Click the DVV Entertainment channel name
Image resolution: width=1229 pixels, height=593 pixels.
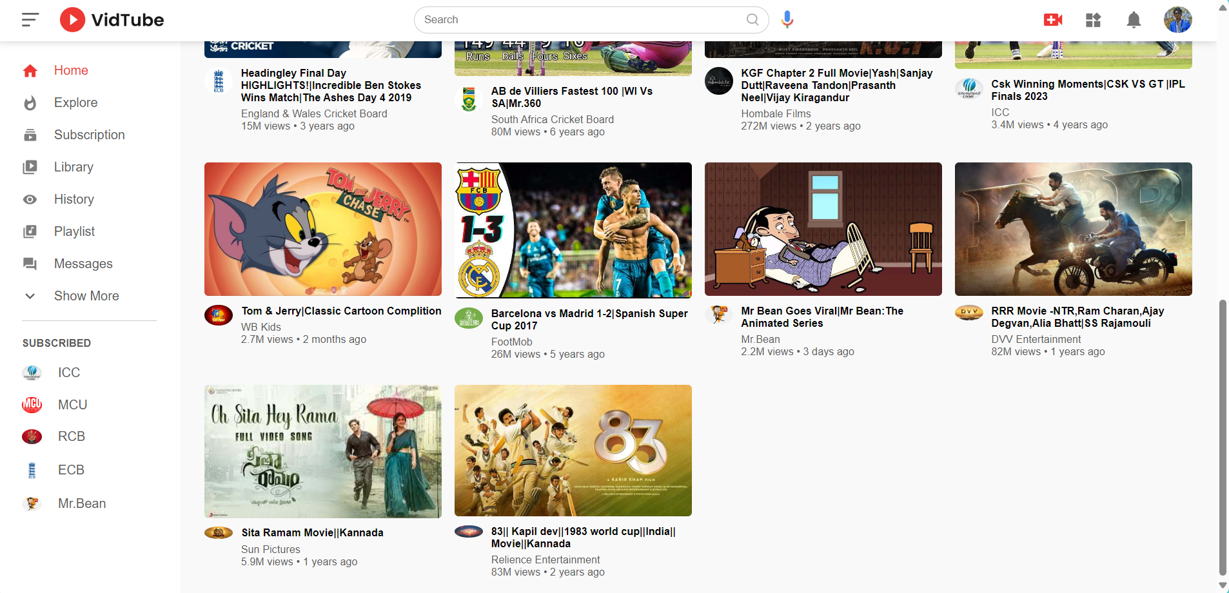click(x=1036, y=339)
